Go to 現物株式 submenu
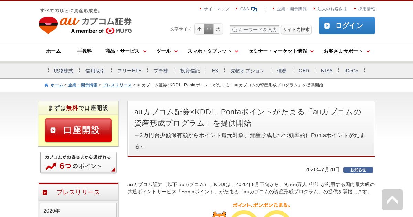The image size is (413, 217). (x=64, y=71)
